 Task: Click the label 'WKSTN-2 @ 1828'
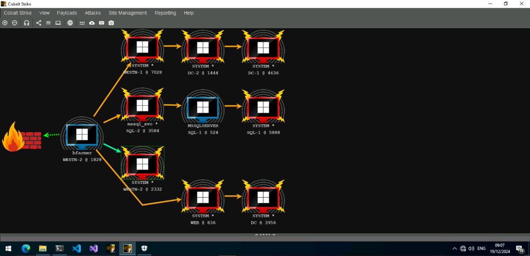(82, 160)
